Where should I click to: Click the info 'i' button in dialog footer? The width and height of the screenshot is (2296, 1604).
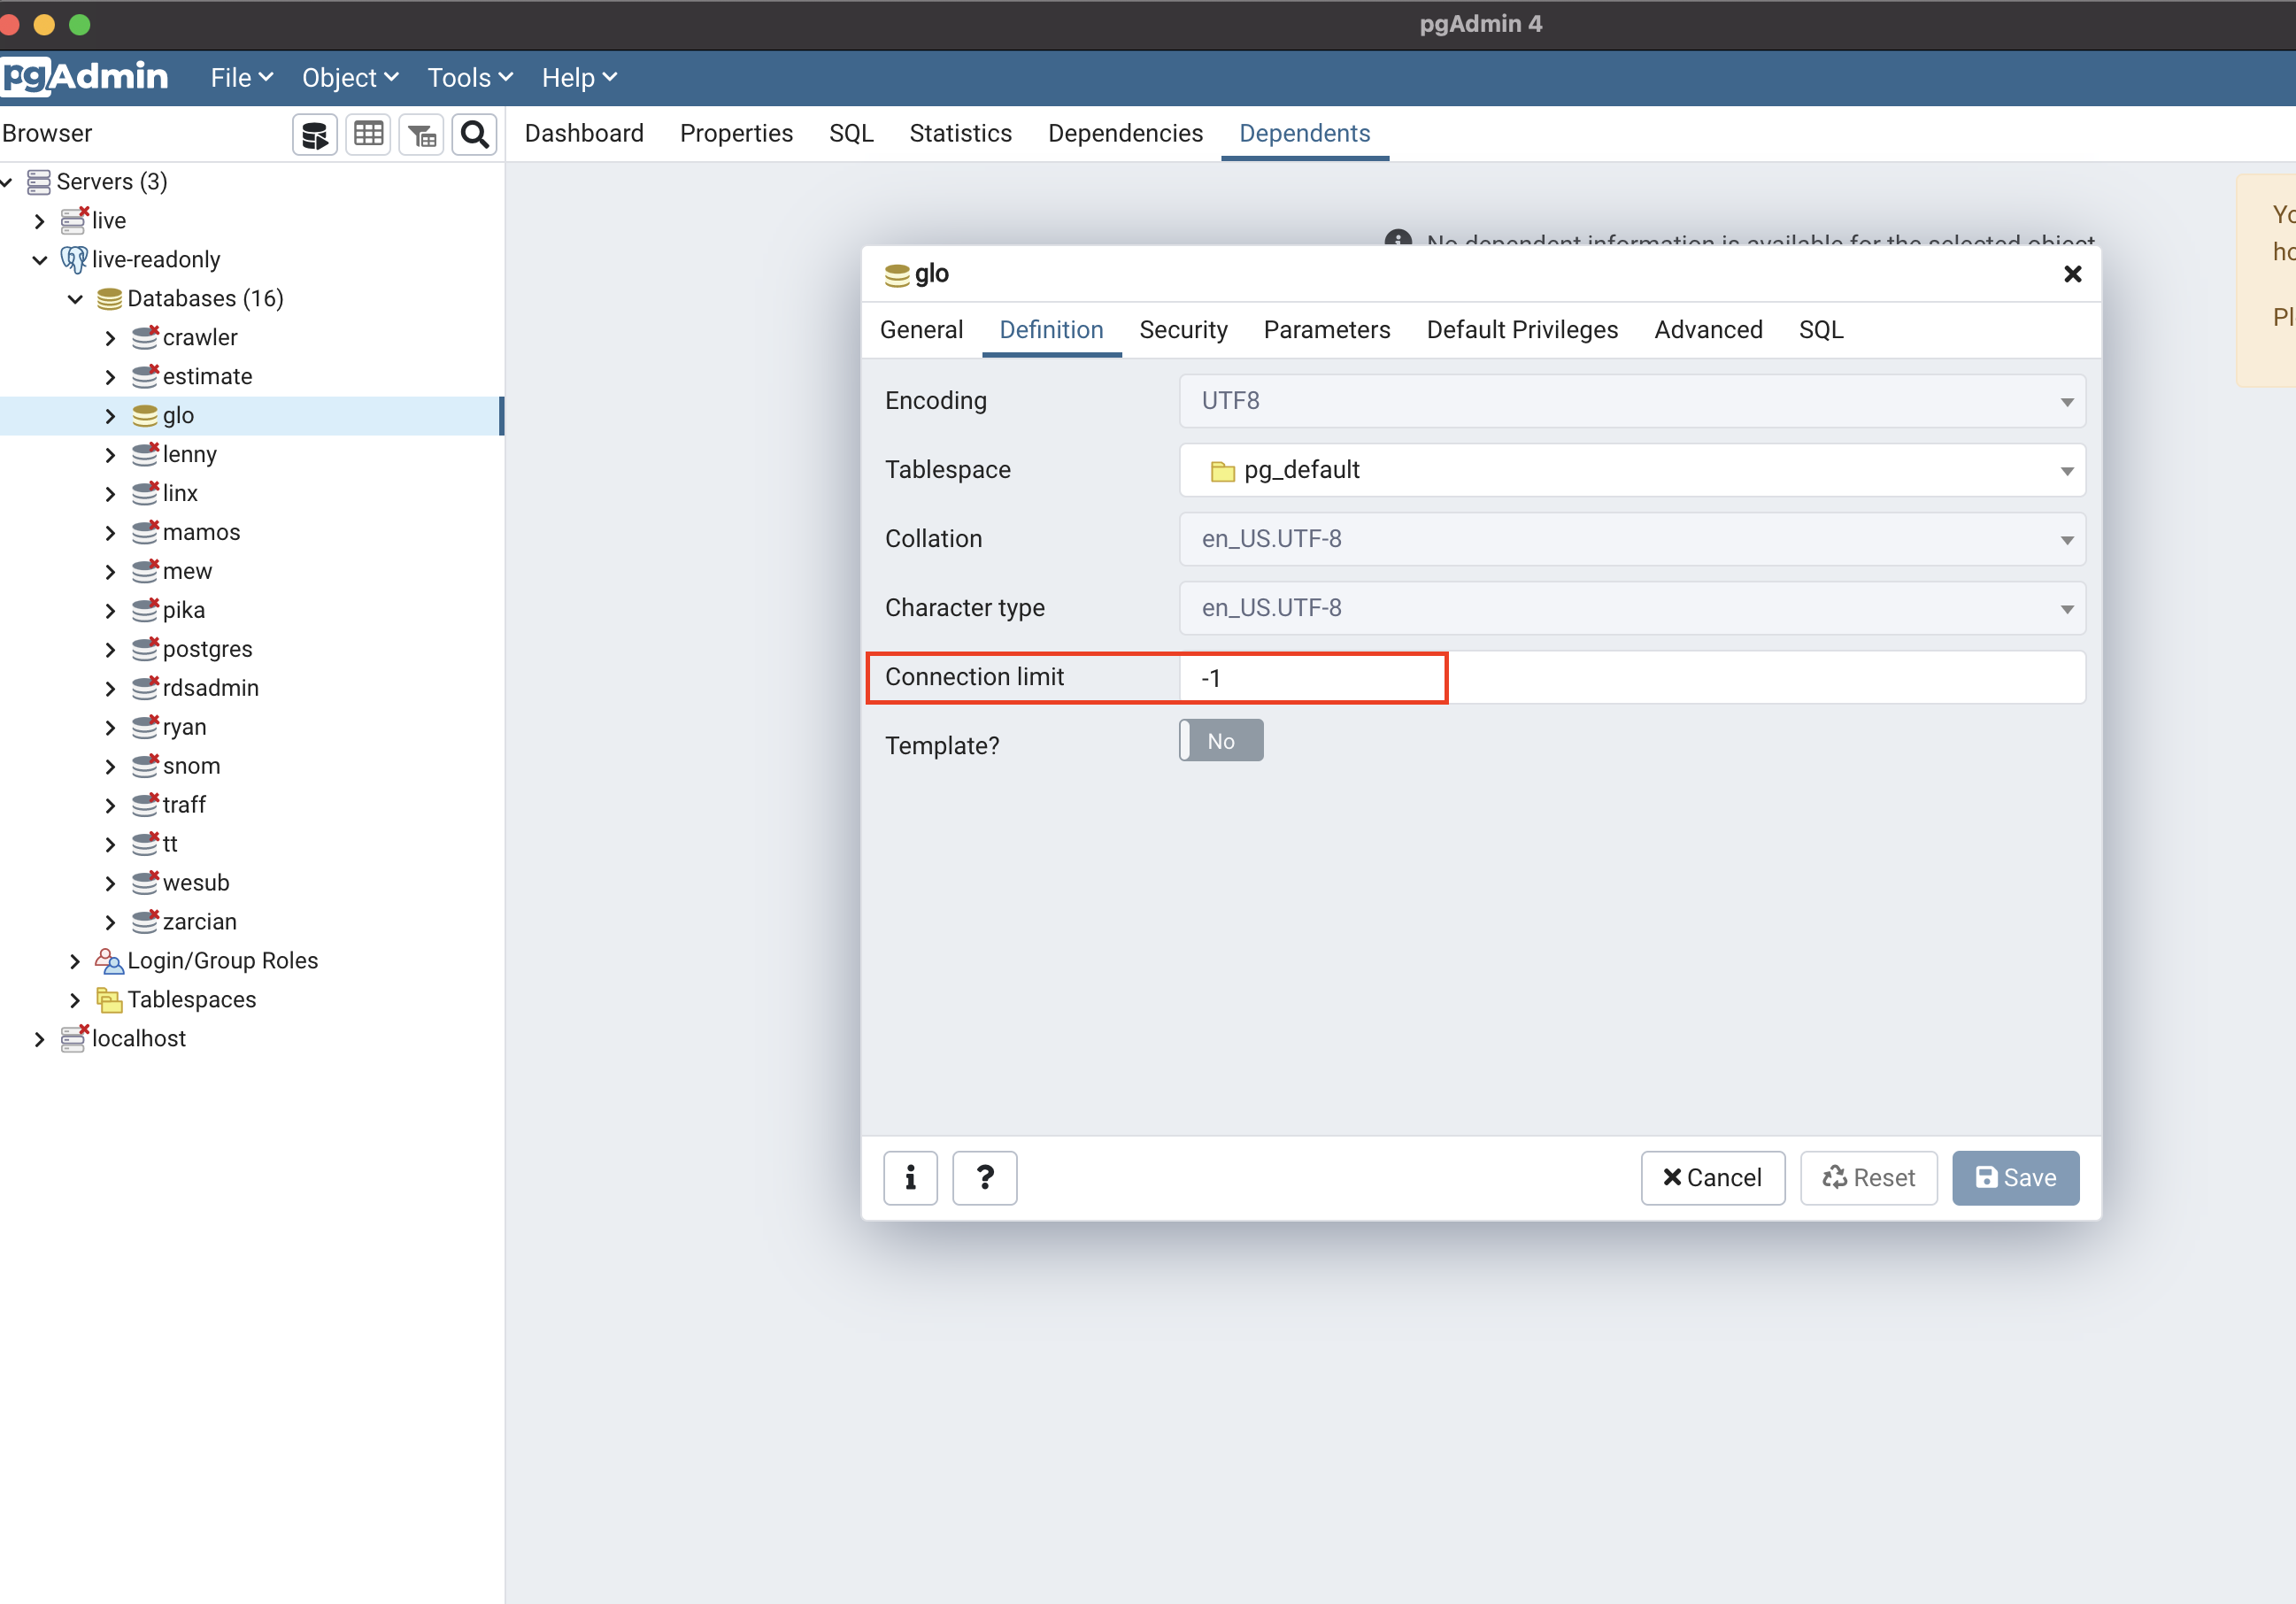pyautogui.click(x=910, y=1177)
